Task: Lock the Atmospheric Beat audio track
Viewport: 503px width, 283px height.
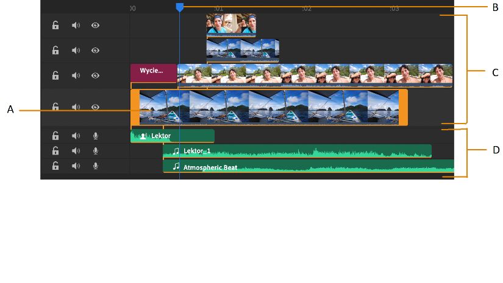Action: pos(55,166)
